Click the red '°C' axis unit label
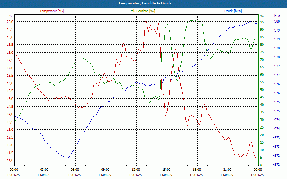Screen dimensions: 287x179 pos(11,16)
